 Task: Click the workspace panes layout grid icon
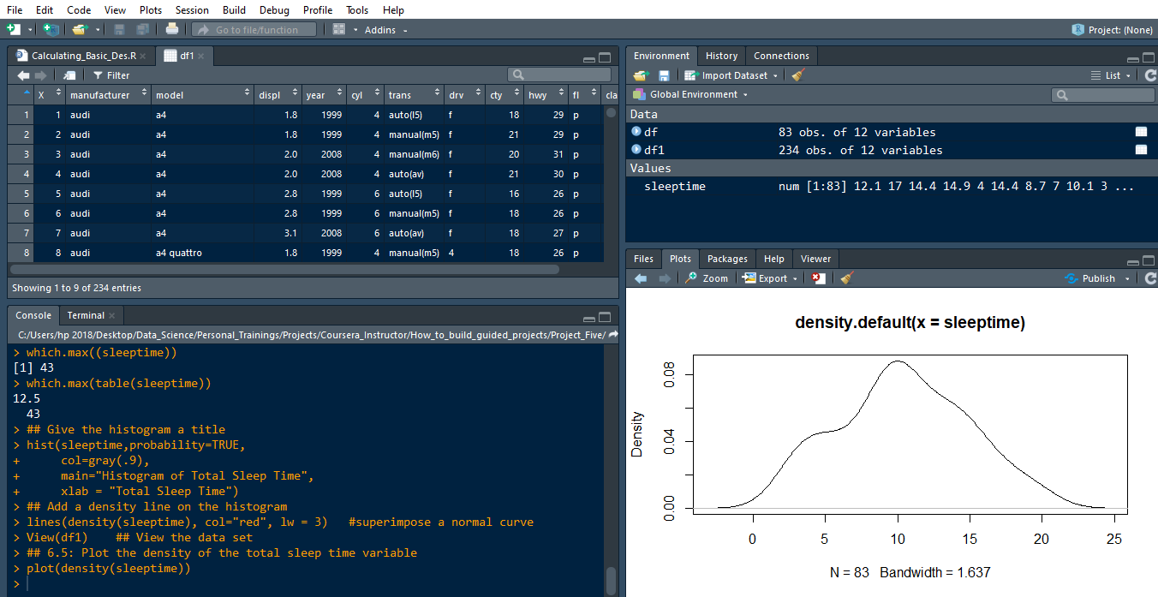tap(339, 30)
